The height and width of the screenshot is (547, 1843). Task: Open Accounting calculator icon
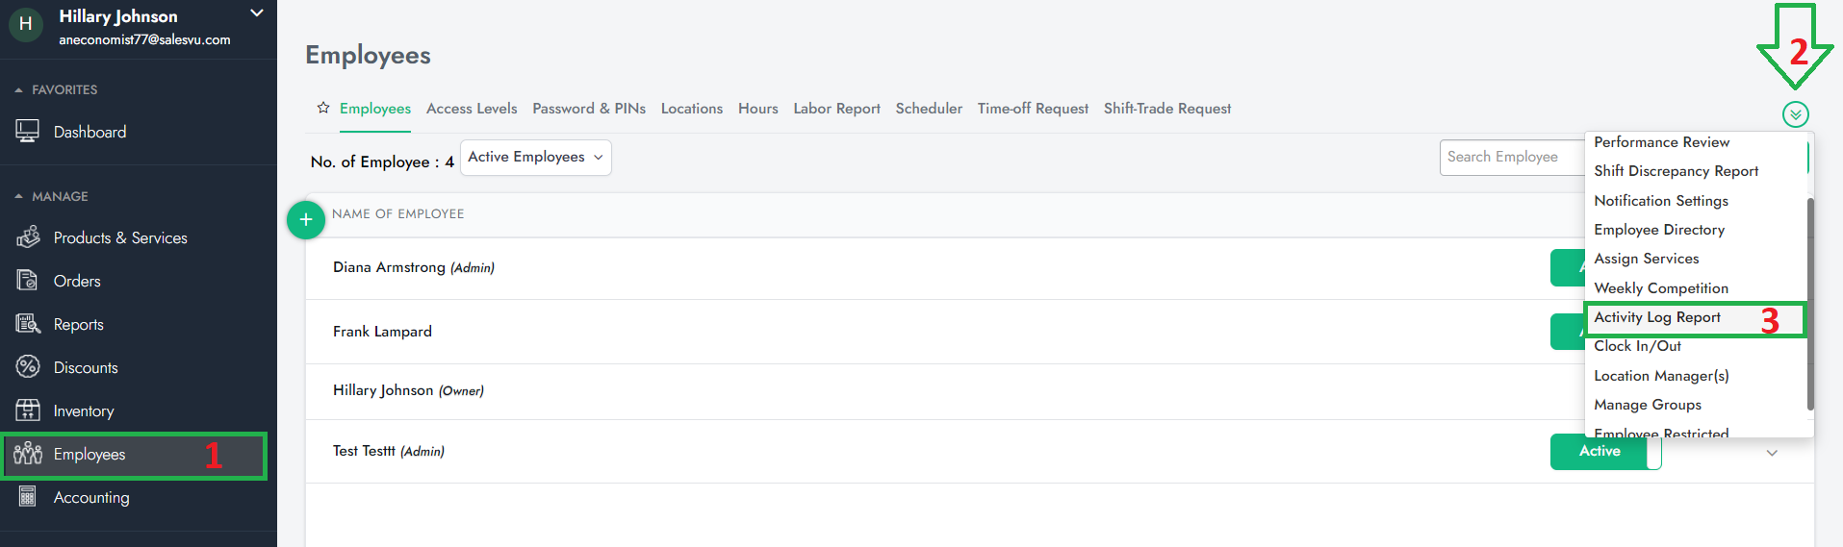pyautogui.click(x=28, y=497)
